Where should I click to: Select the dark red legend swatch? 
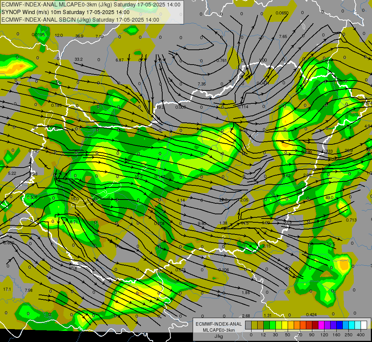point(315,325)
